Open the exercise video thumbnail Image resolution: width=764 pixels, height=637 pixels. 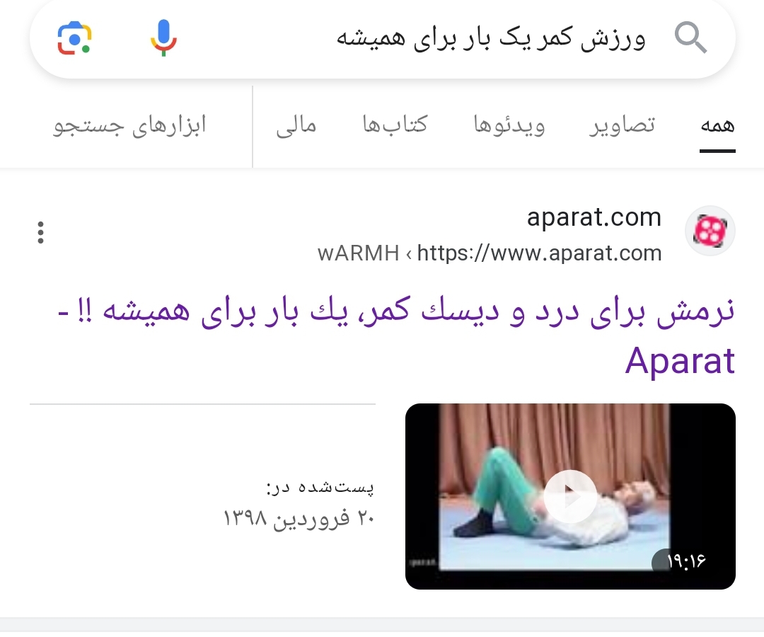[570, 496]
